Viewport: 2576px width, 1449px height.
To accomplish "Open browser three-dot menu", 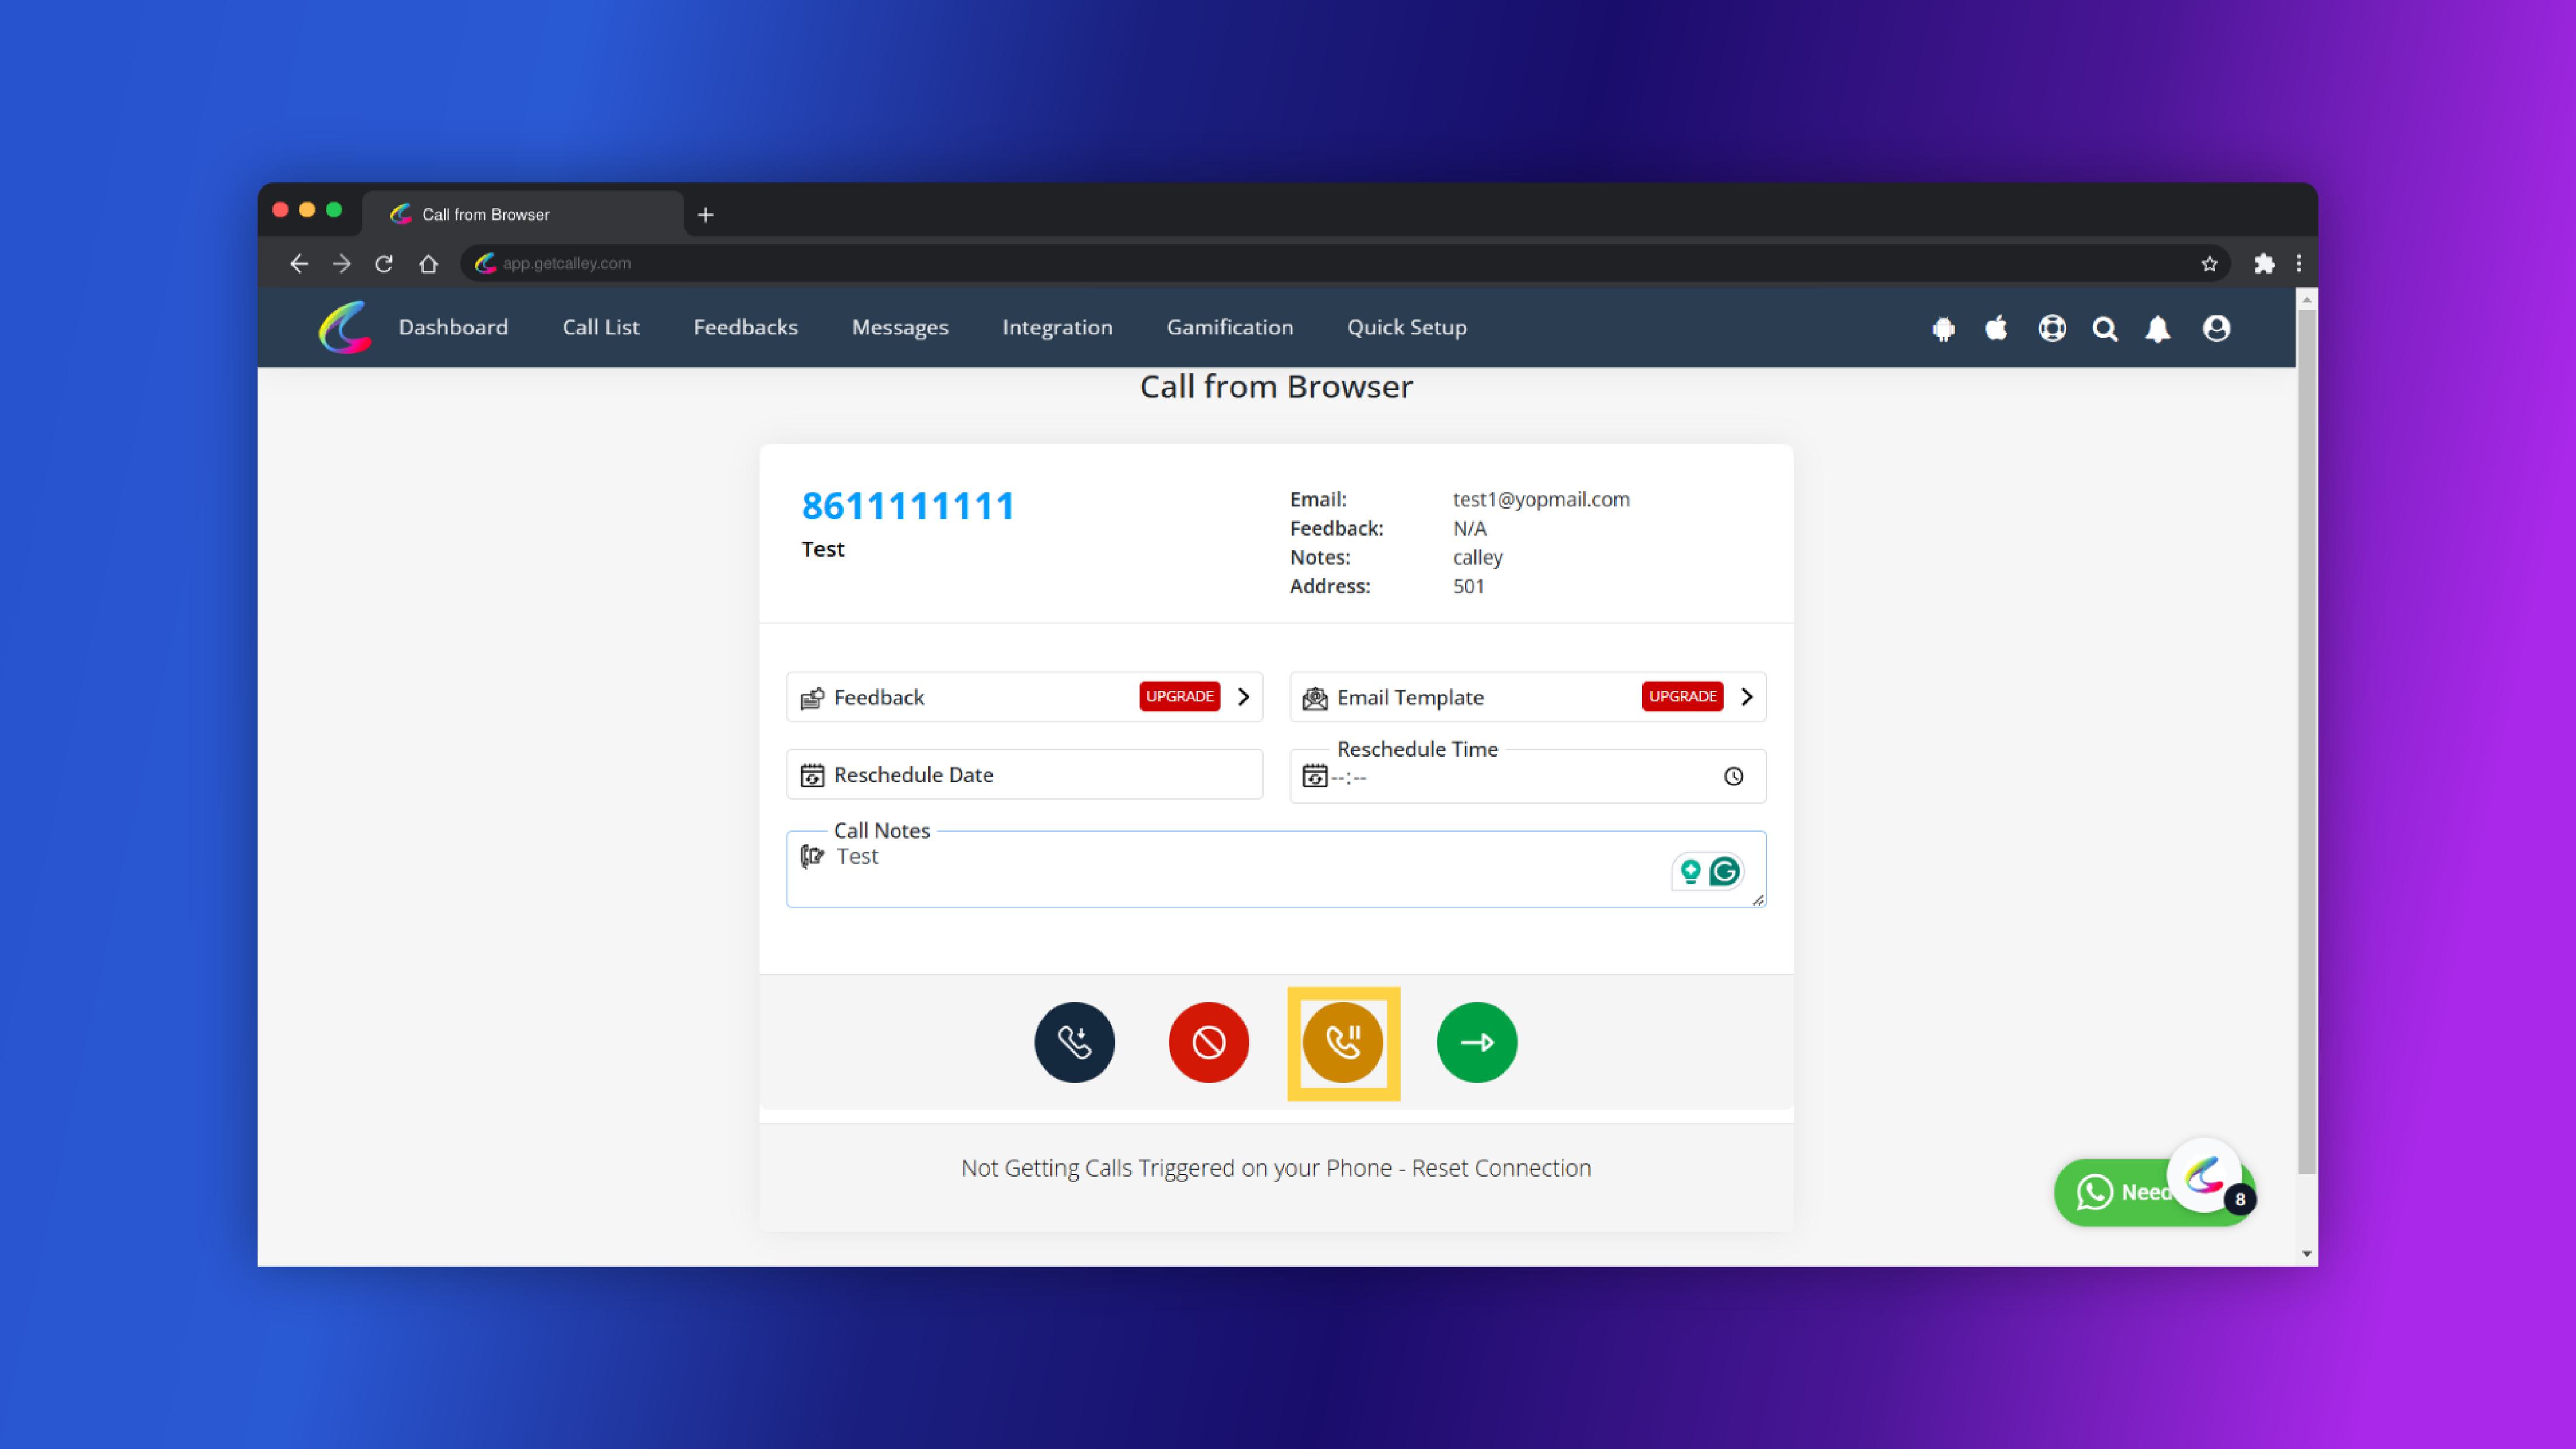I will [2299, 264].
